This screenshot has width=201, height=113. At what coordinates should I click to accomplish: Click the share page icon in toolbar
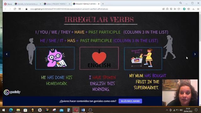(x=163, y=9)
